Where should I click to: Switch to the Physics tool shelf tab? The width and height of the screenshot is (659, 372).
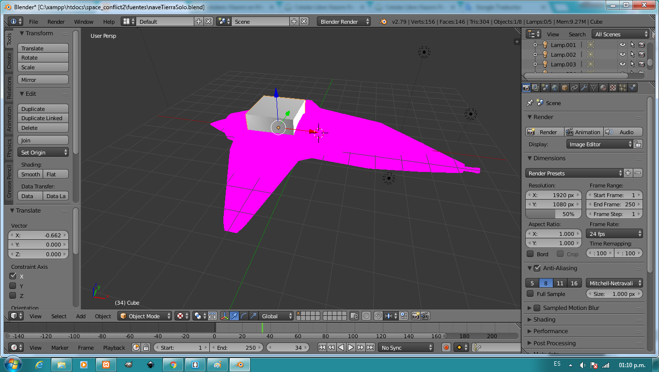click(x=9, y=148)
